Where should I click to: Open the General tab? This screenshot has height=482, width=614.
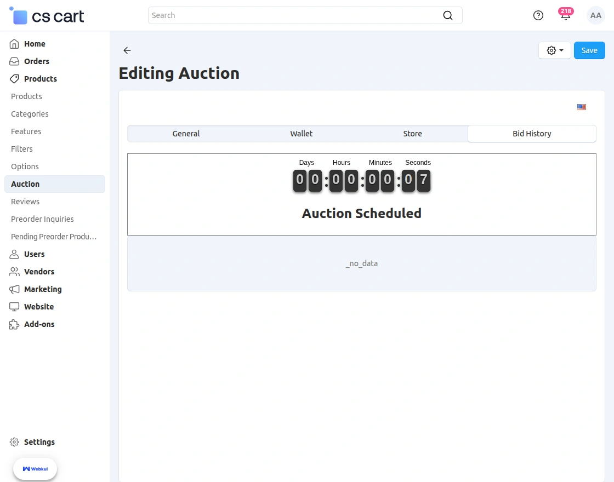click(x=186, y=133)
